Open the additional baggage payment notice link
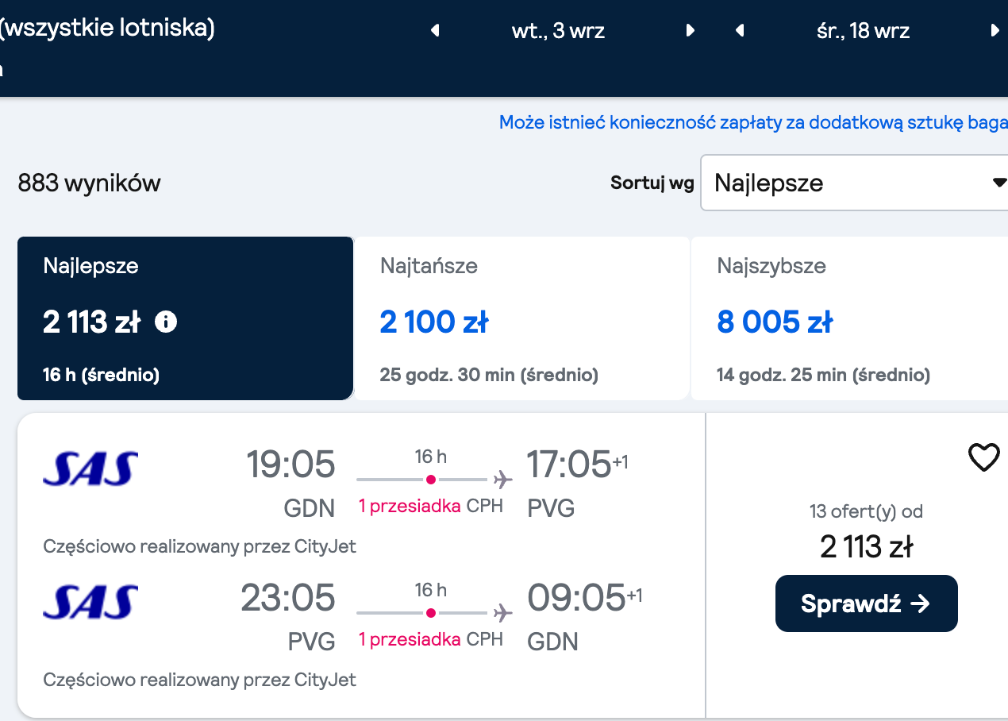The image size is (1008, 721). [753, 123]
